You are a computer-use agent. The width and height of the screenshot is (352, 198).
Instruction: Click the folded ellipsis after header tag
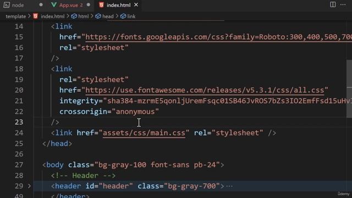pyautogui.click(x=229, y=186)
